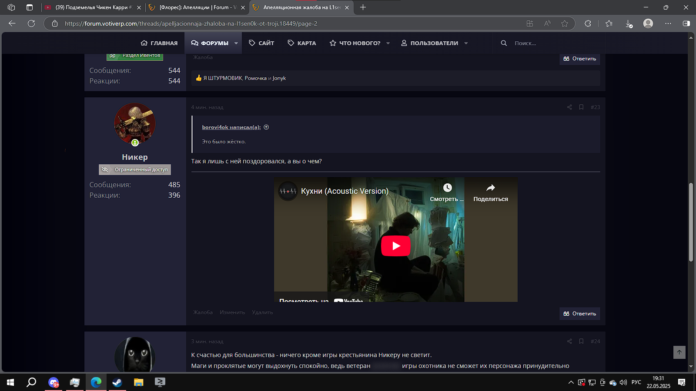Click the Ограниченный доступ badge
This screenshot has height=391, width=696.
[x=135, y=169]
